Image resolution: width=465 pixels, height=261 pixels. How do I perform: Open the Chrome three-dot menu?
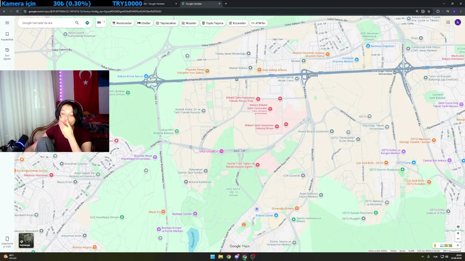point(460,11)
